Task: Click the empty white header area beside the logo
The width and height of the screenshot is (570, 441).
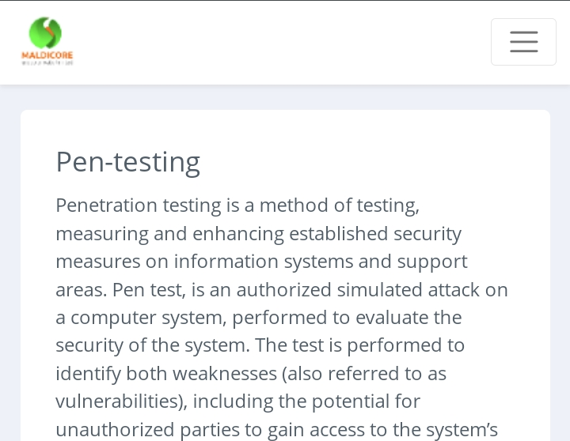Action: pyautogui.click(x=277, y=42)
